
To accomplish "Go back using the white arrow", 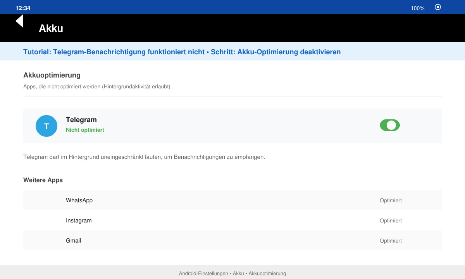I will (x=19, y=21).
